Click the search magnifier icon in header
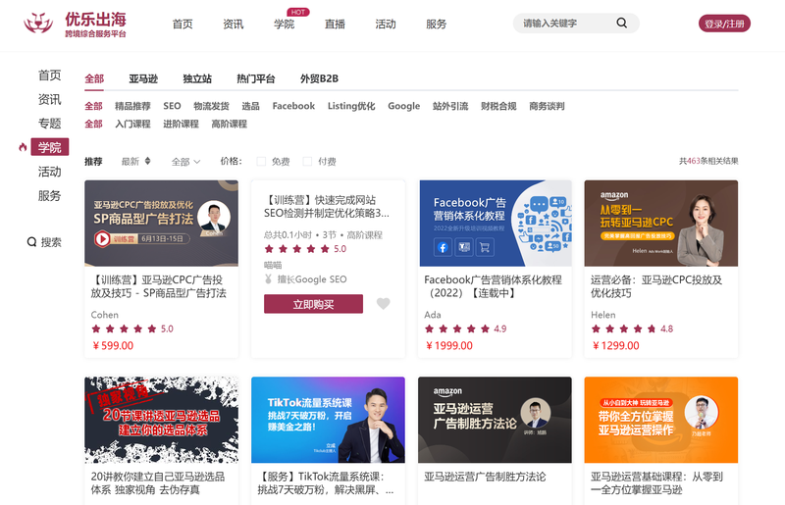Viewport: 785px width, 505px height. [x=621, y=23]
